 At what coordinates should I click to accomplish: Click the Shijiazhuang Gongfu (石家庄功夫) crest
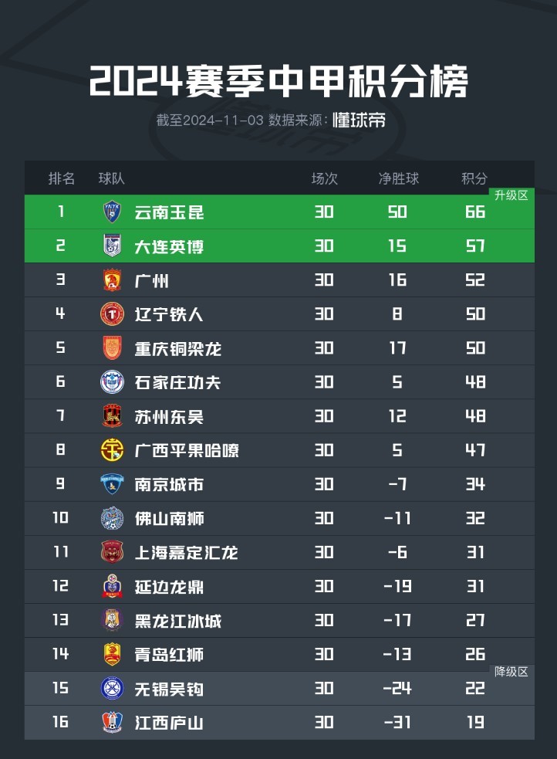[113, 381]
